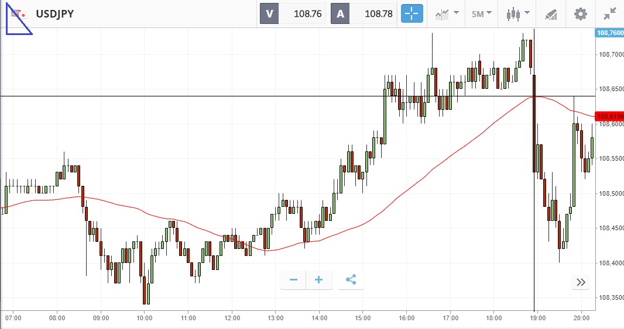Share the chart via share icon

click(351, 280)
